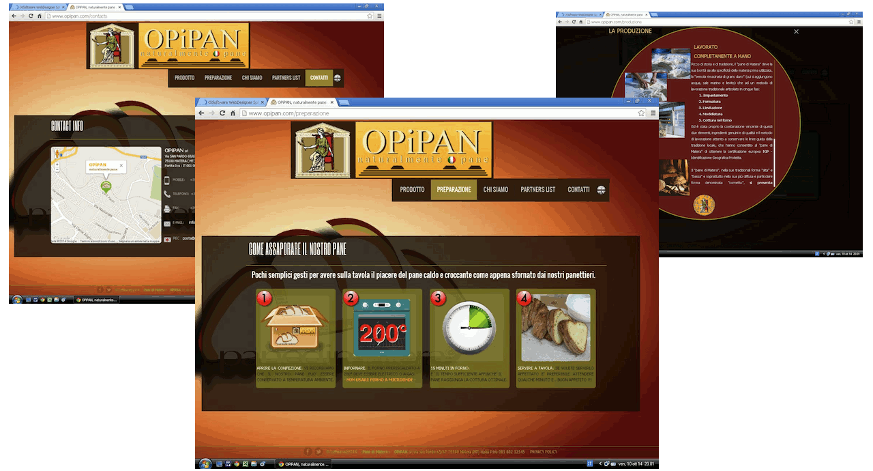Close the OPiPAN info bubble on the map

tap(121, 165)
